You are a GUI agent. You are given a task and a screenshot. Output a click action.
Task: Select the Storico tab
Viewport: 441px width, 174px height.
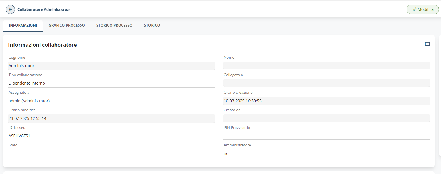click(x=152, y=25)
